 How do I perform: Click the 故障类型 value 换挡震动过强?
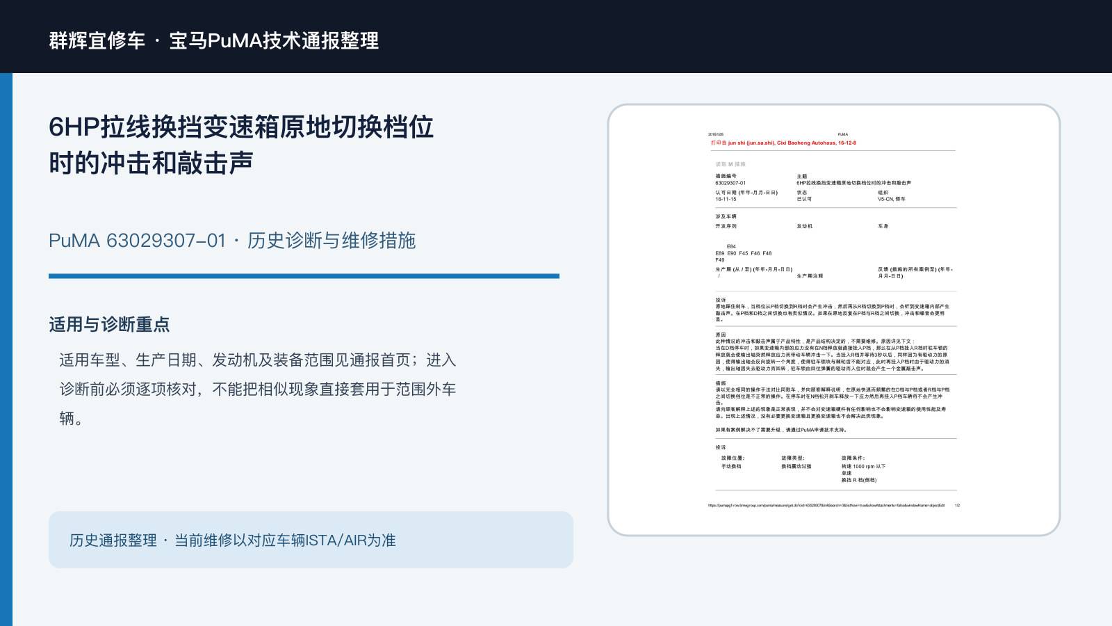796,466
